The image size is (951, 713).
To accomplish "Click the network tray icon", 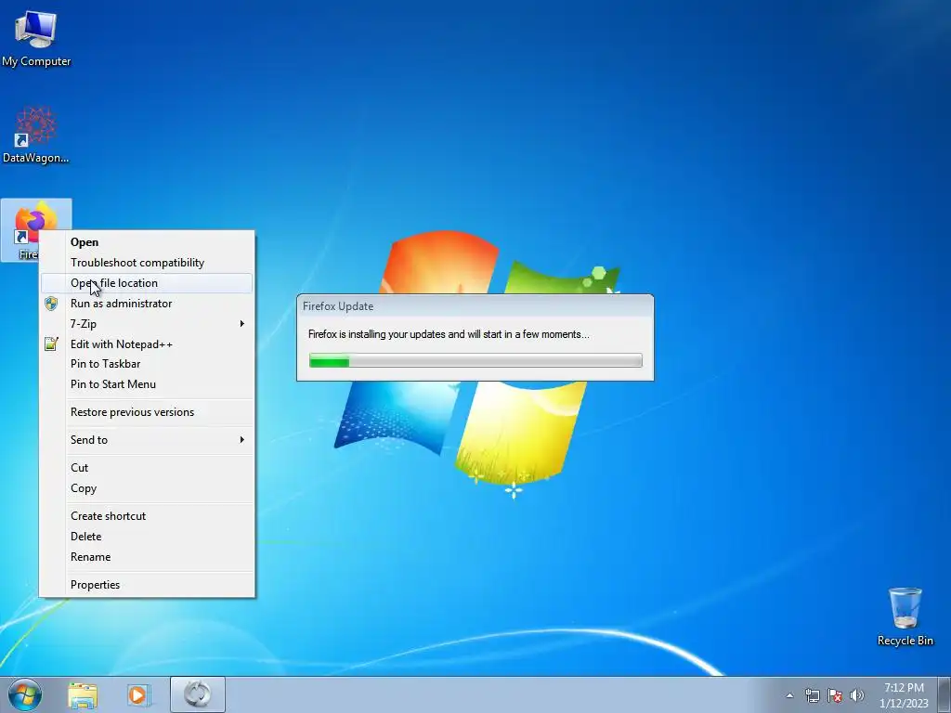I will pos(812,695).
